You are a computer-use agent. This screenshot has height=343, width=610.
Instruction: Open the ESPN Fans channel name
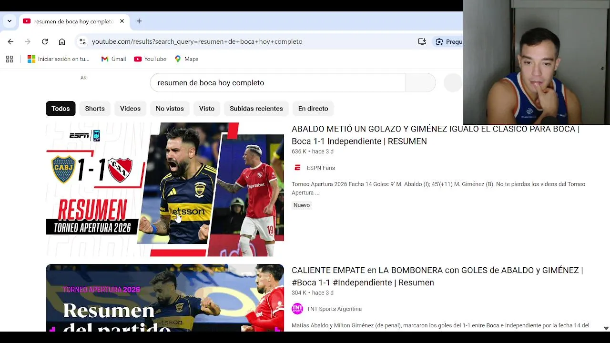pos(321,168)
